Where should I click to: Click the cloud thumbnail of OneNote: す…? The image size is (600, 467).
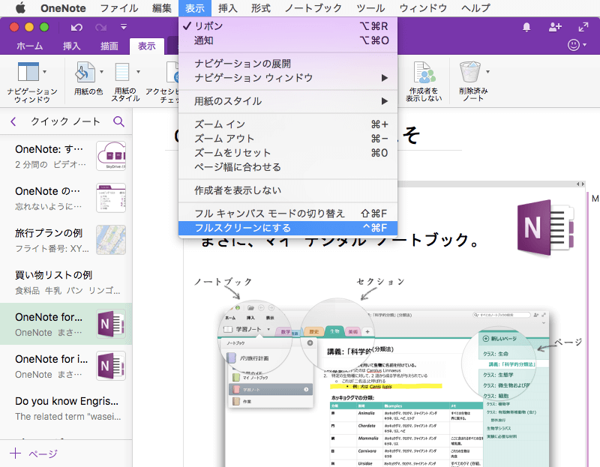(111, 156)
